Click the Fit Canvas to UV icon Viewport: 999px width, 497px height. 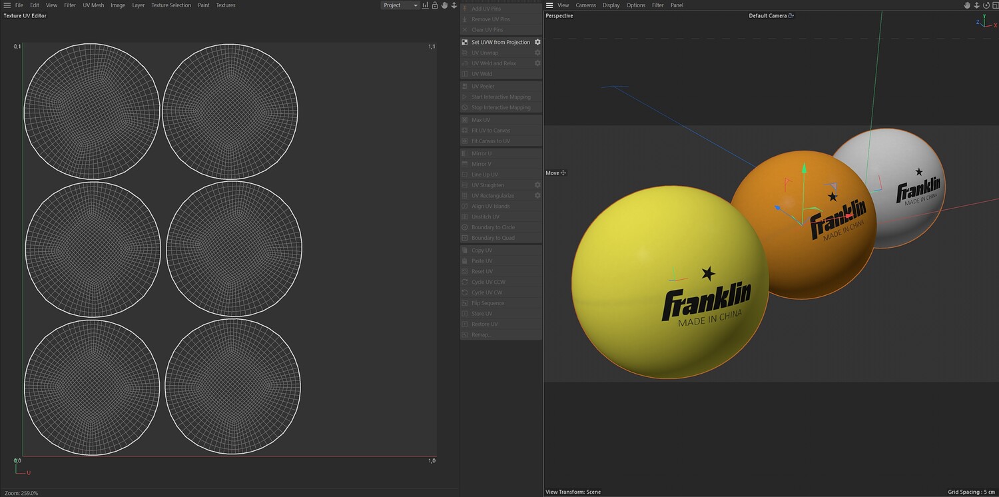click(x=465, y=141)
